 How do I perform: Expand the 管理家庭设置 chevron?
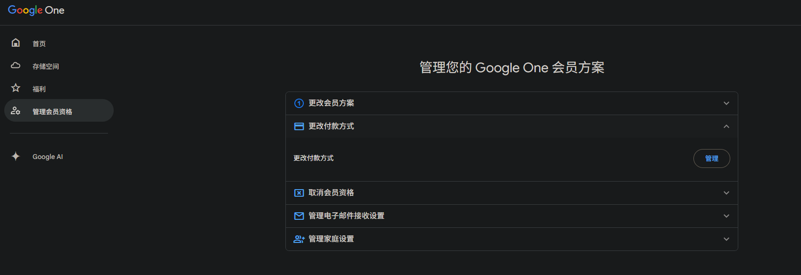tap(726, 239)
